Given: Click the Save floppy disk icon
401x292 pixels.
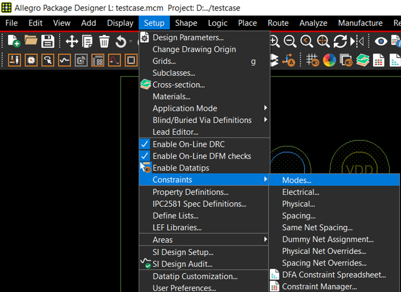Looking at the screenshot, I should pyautogui.click(x=48, y=41).
